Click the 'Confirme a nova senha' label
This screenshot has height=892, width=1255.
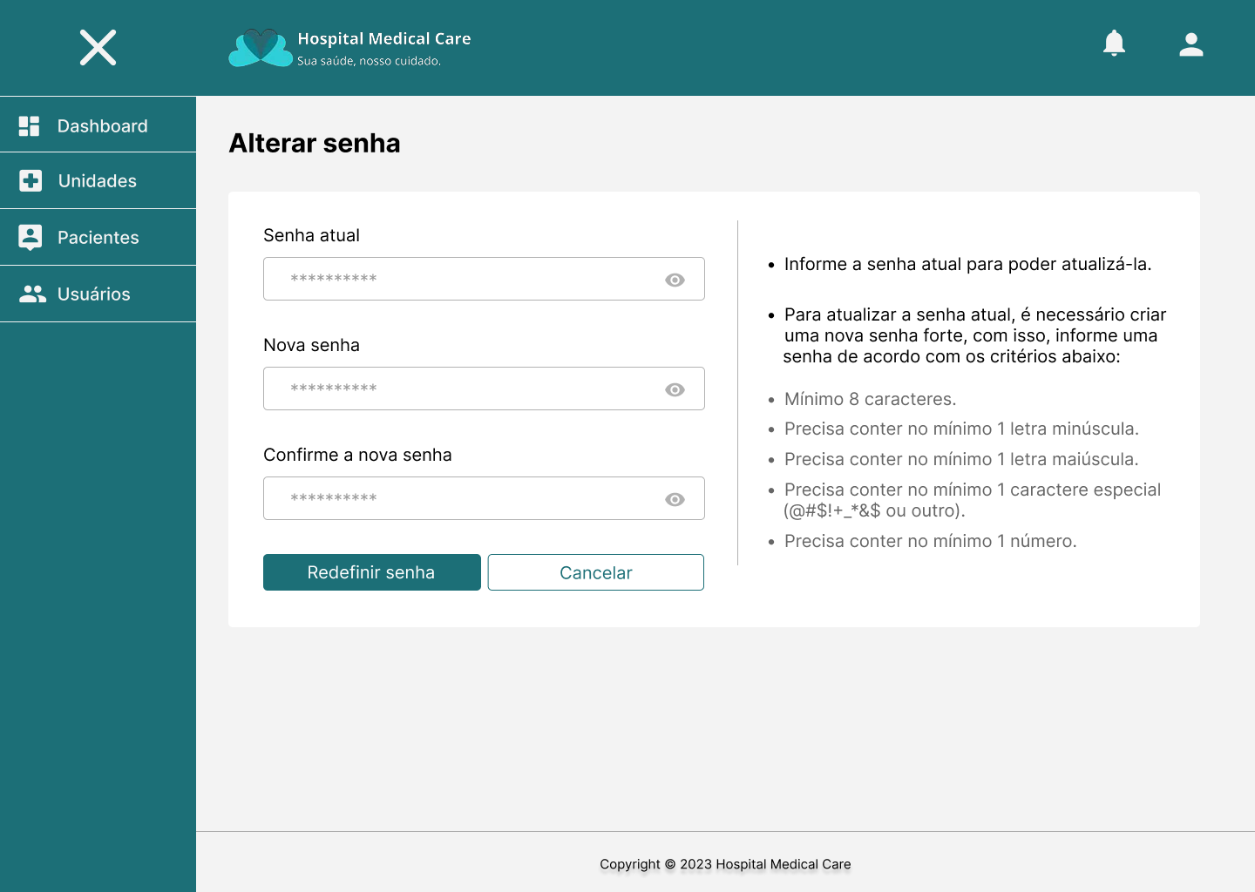[x=357, y=455]
